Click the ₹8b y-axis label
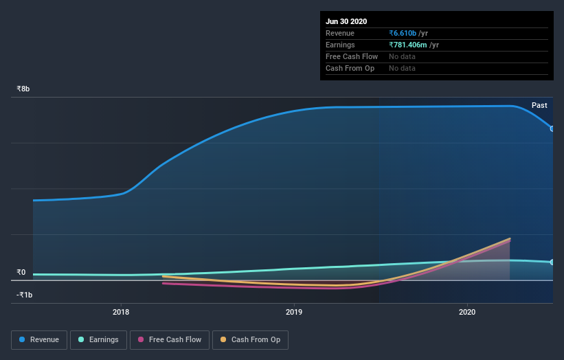 tap(23, 89)
